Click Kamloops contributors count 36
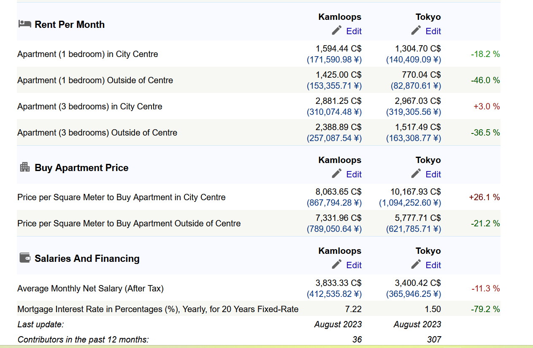The height and width of the screenshot is (348, 533). [x=357, y=340]
